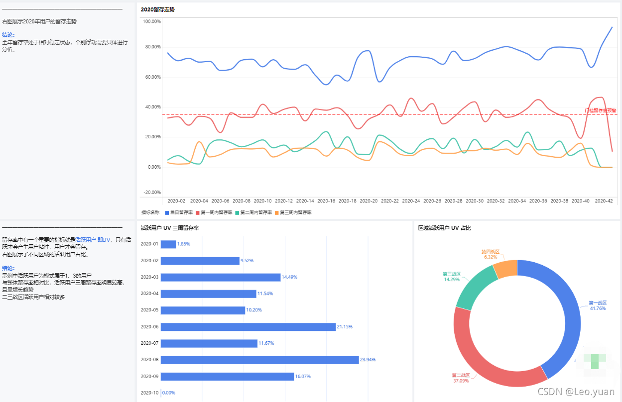This screenshot has width=622, height=402.
Task: Click the bar for 2020-04 valued 11.54%
Action: pos(208,294)
